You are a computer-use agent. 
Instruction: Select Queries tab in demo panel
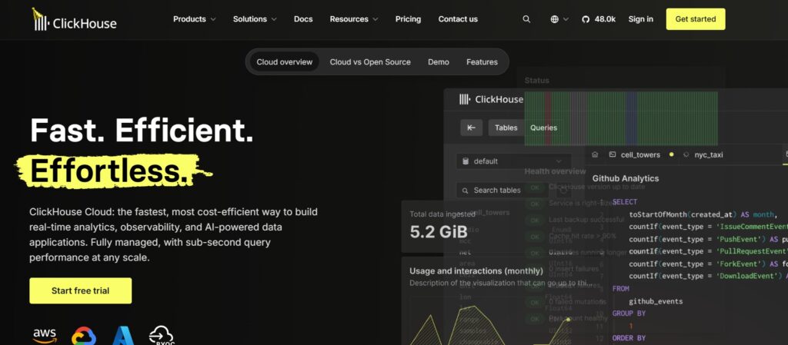[543, 128]
